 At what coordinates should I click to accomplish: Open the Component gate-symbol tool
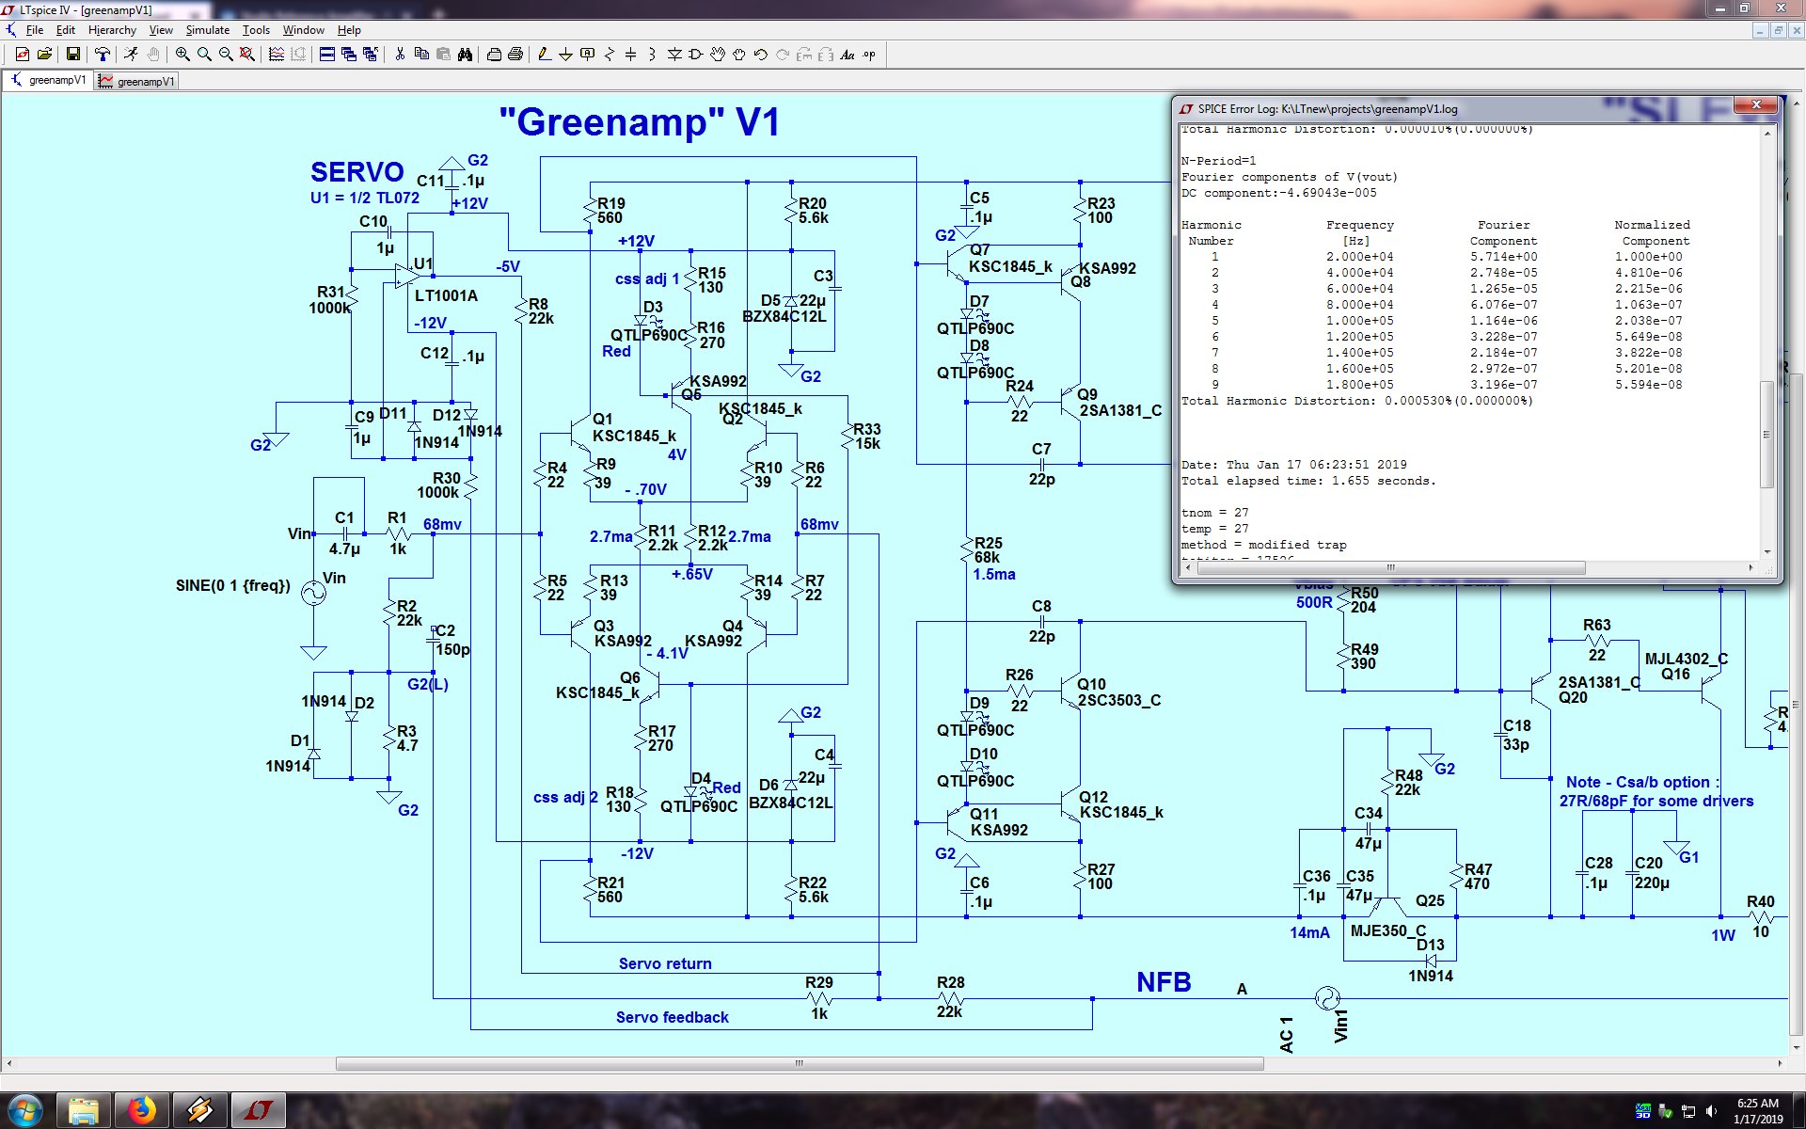click(696, 55)
